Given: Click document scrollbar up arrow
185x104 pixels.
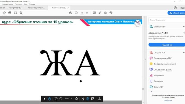Looking at the screenshot, I should tap(143, 17).
